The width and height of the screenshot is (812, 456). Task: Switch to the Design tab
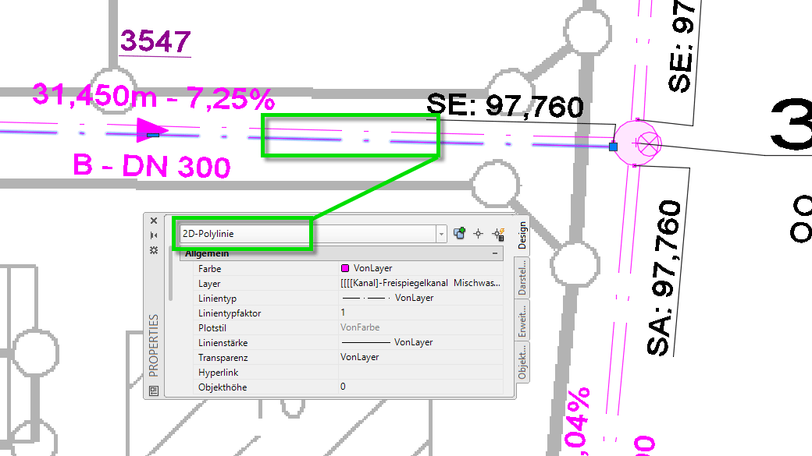coord(523,237)
